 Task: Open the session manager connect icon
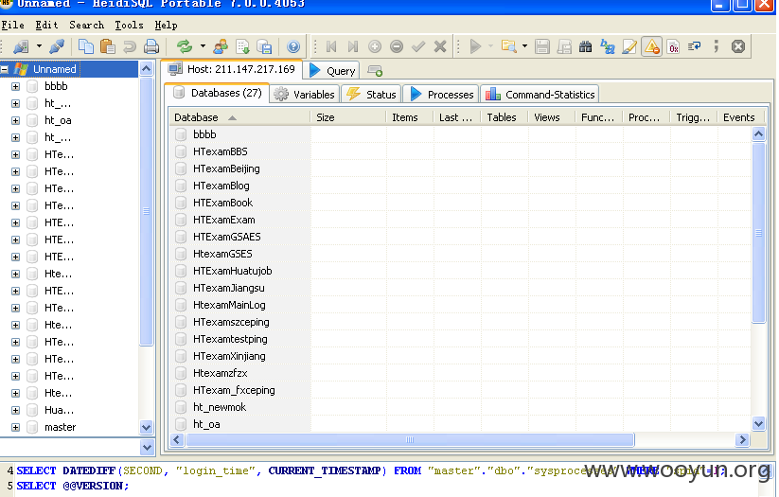(x=21, y=46)
